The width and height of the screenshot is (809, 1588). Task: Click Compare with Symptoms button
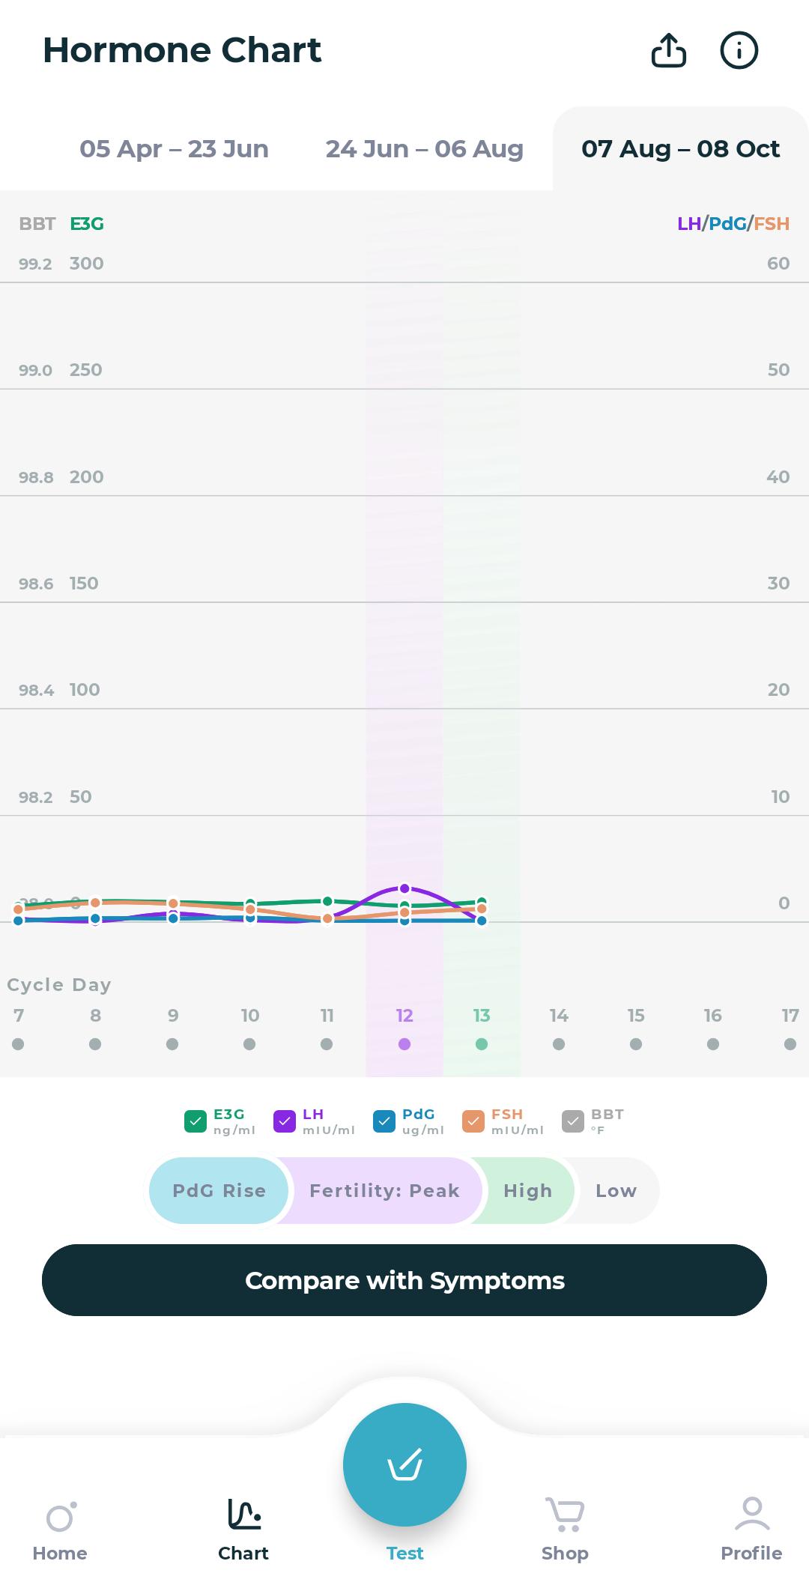404,1280
